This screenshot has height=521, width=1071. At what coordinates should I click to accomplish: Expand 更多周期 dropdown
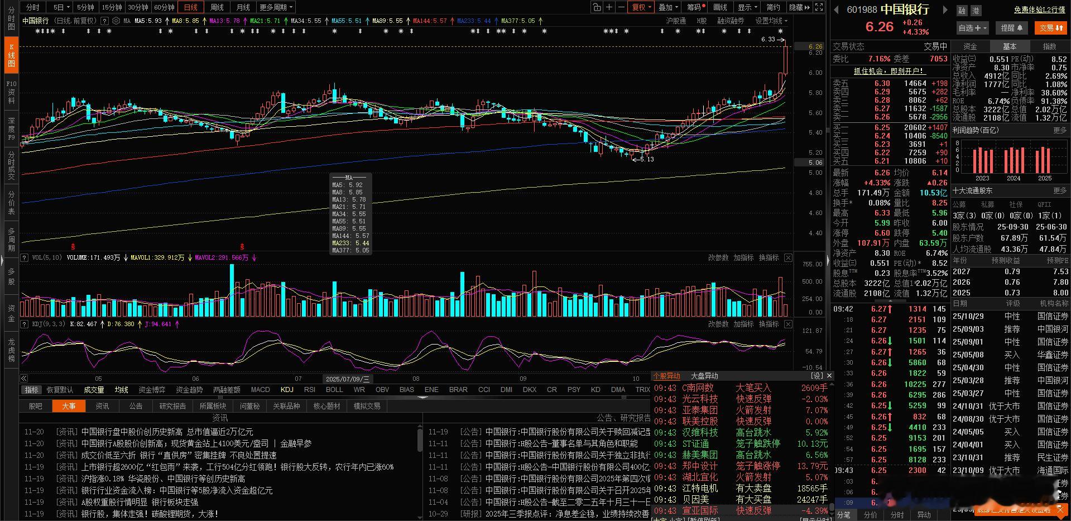click(x=276, y=7)
